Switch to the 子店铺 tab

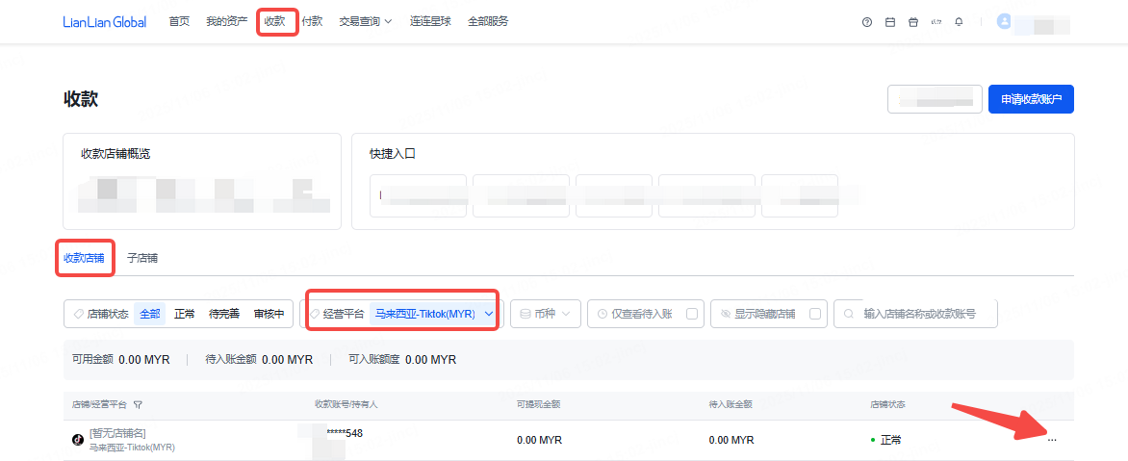pos(142,258)
